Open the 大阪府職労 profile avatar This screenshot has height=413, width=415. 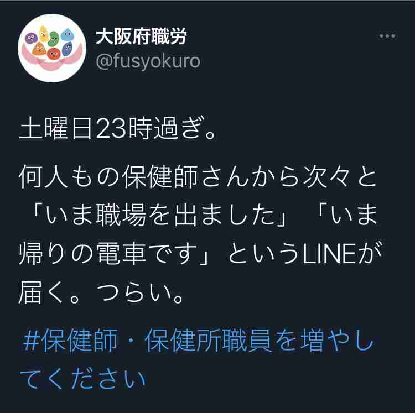(52, 48)
